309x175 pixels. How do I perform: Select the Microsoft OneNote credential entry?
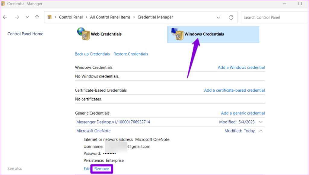click(x=94, y=131)
